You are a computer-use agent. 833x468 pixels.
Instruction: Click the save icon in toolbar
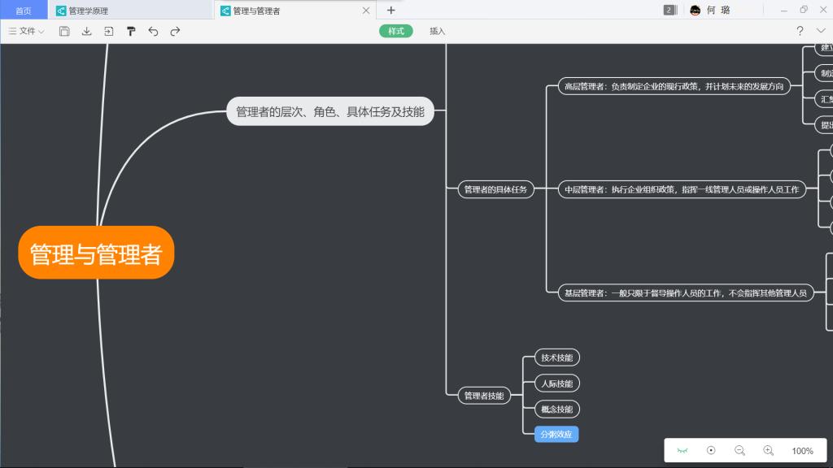pyautogui.click(x=64, y=31)
